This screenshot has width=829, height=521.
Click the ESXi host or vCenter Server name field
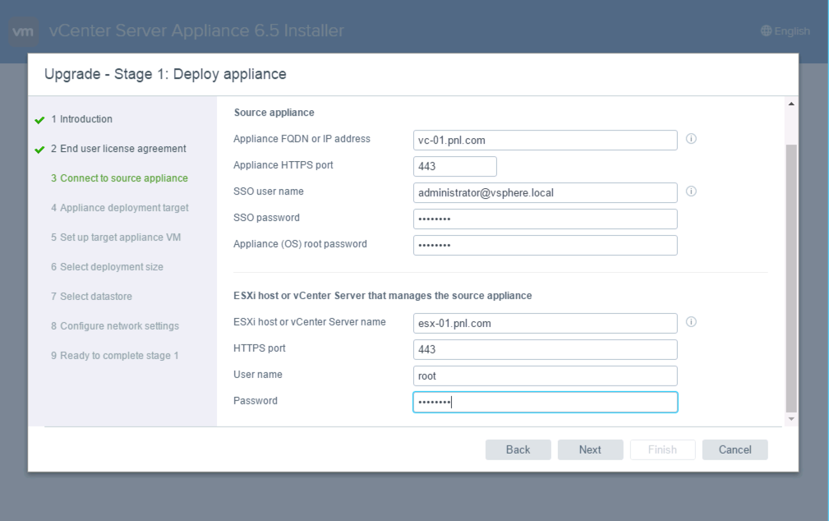(x=545, y=323)
